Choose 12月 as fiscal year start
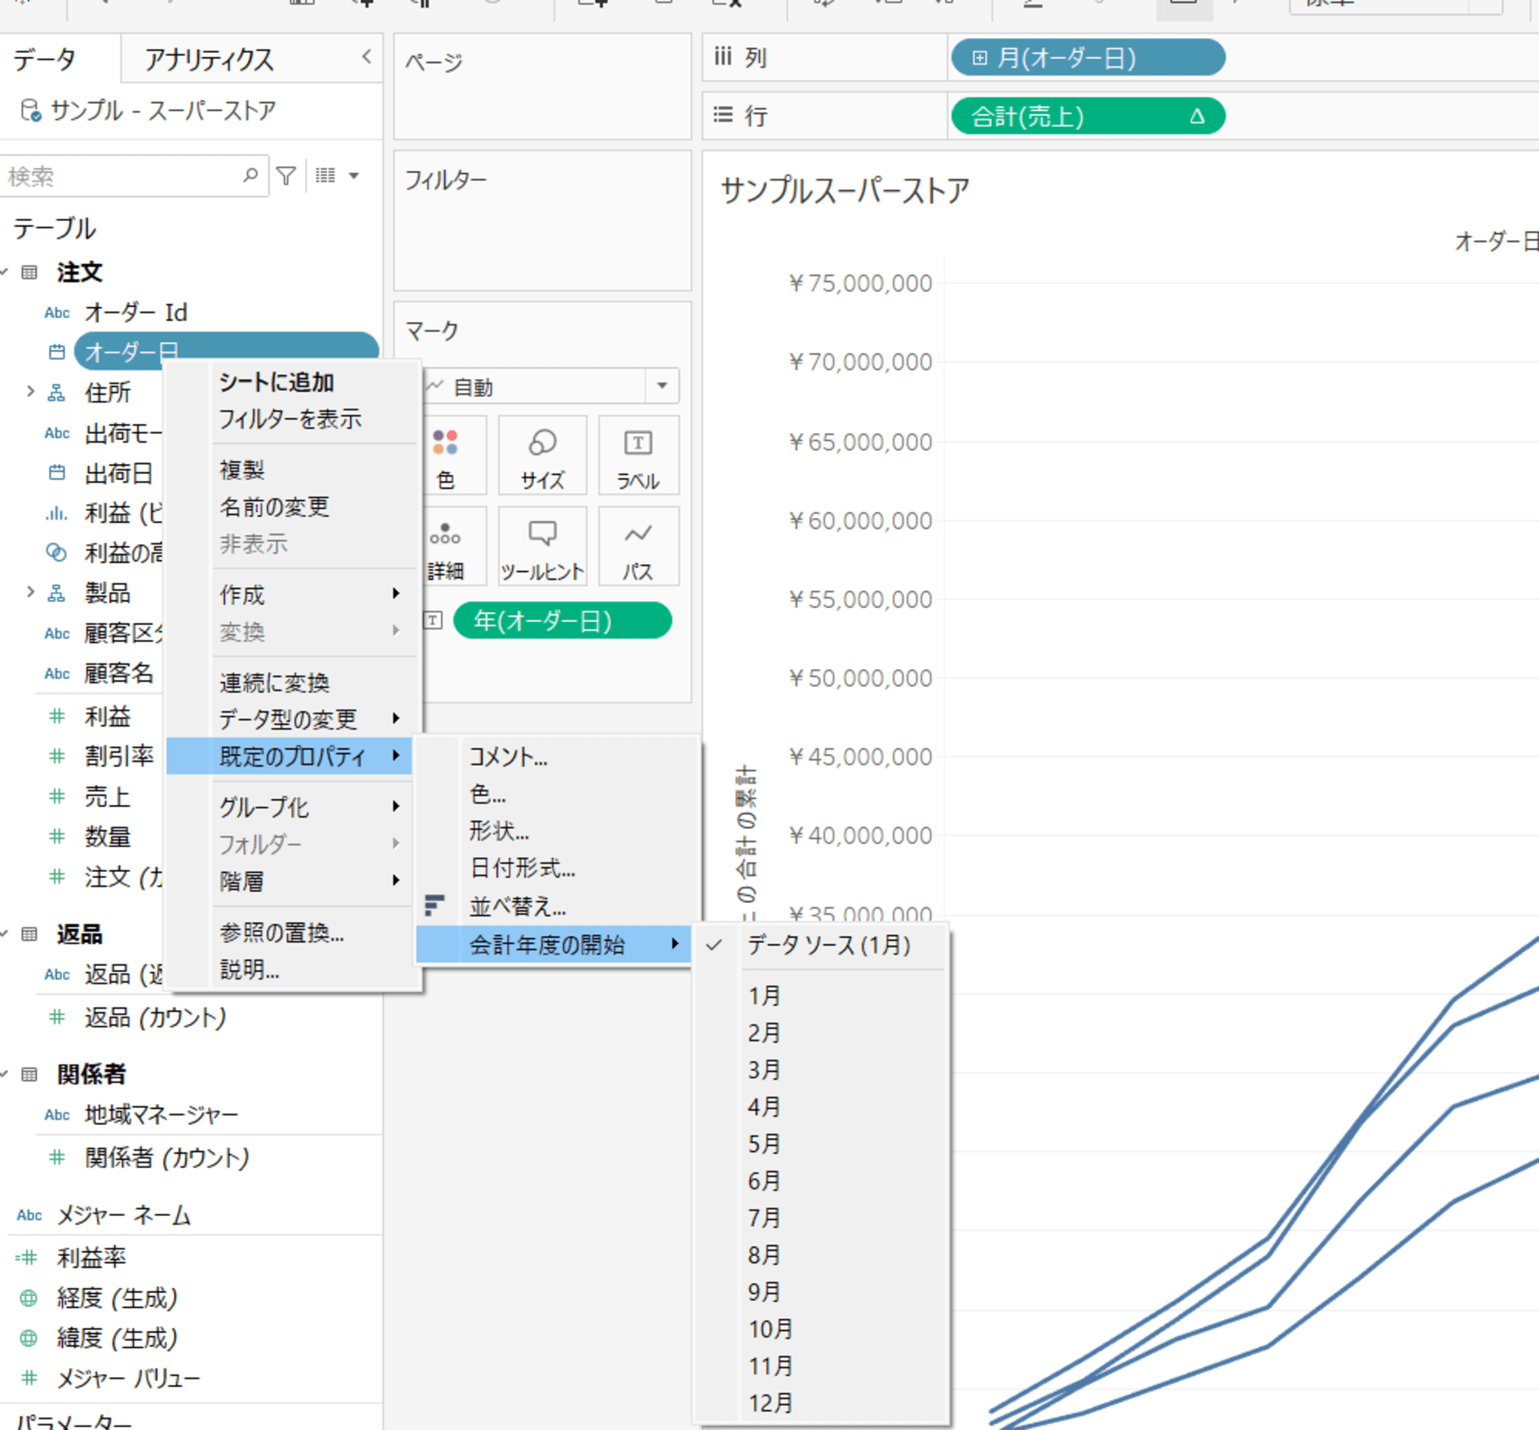Image resolution: width=1539 pixels, height=1430 pixels. (x=822, y=1403)
